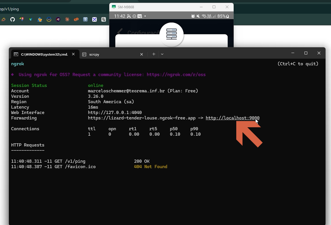Tap the muted sound icon in phone status bar

click(x=198, y=16)
